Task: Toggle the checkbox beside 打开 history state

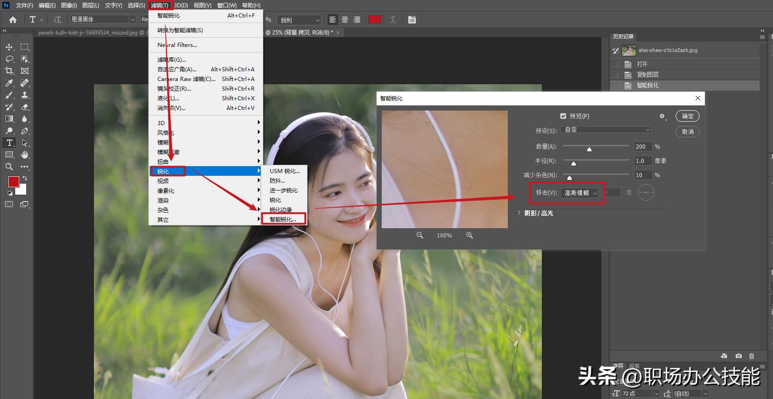Action: point(616,64)
